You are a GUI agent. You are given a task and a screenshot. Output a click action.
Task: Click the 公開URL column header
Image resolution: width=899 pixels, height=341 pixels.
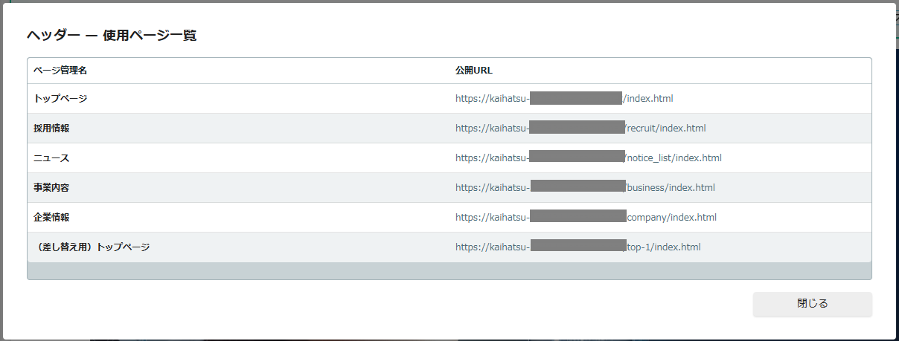point(474,71)
